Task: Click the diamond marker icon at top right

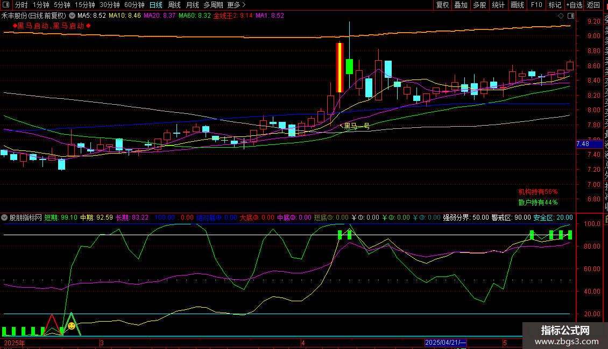Action: pyautogui.click(x=561, y=16)
